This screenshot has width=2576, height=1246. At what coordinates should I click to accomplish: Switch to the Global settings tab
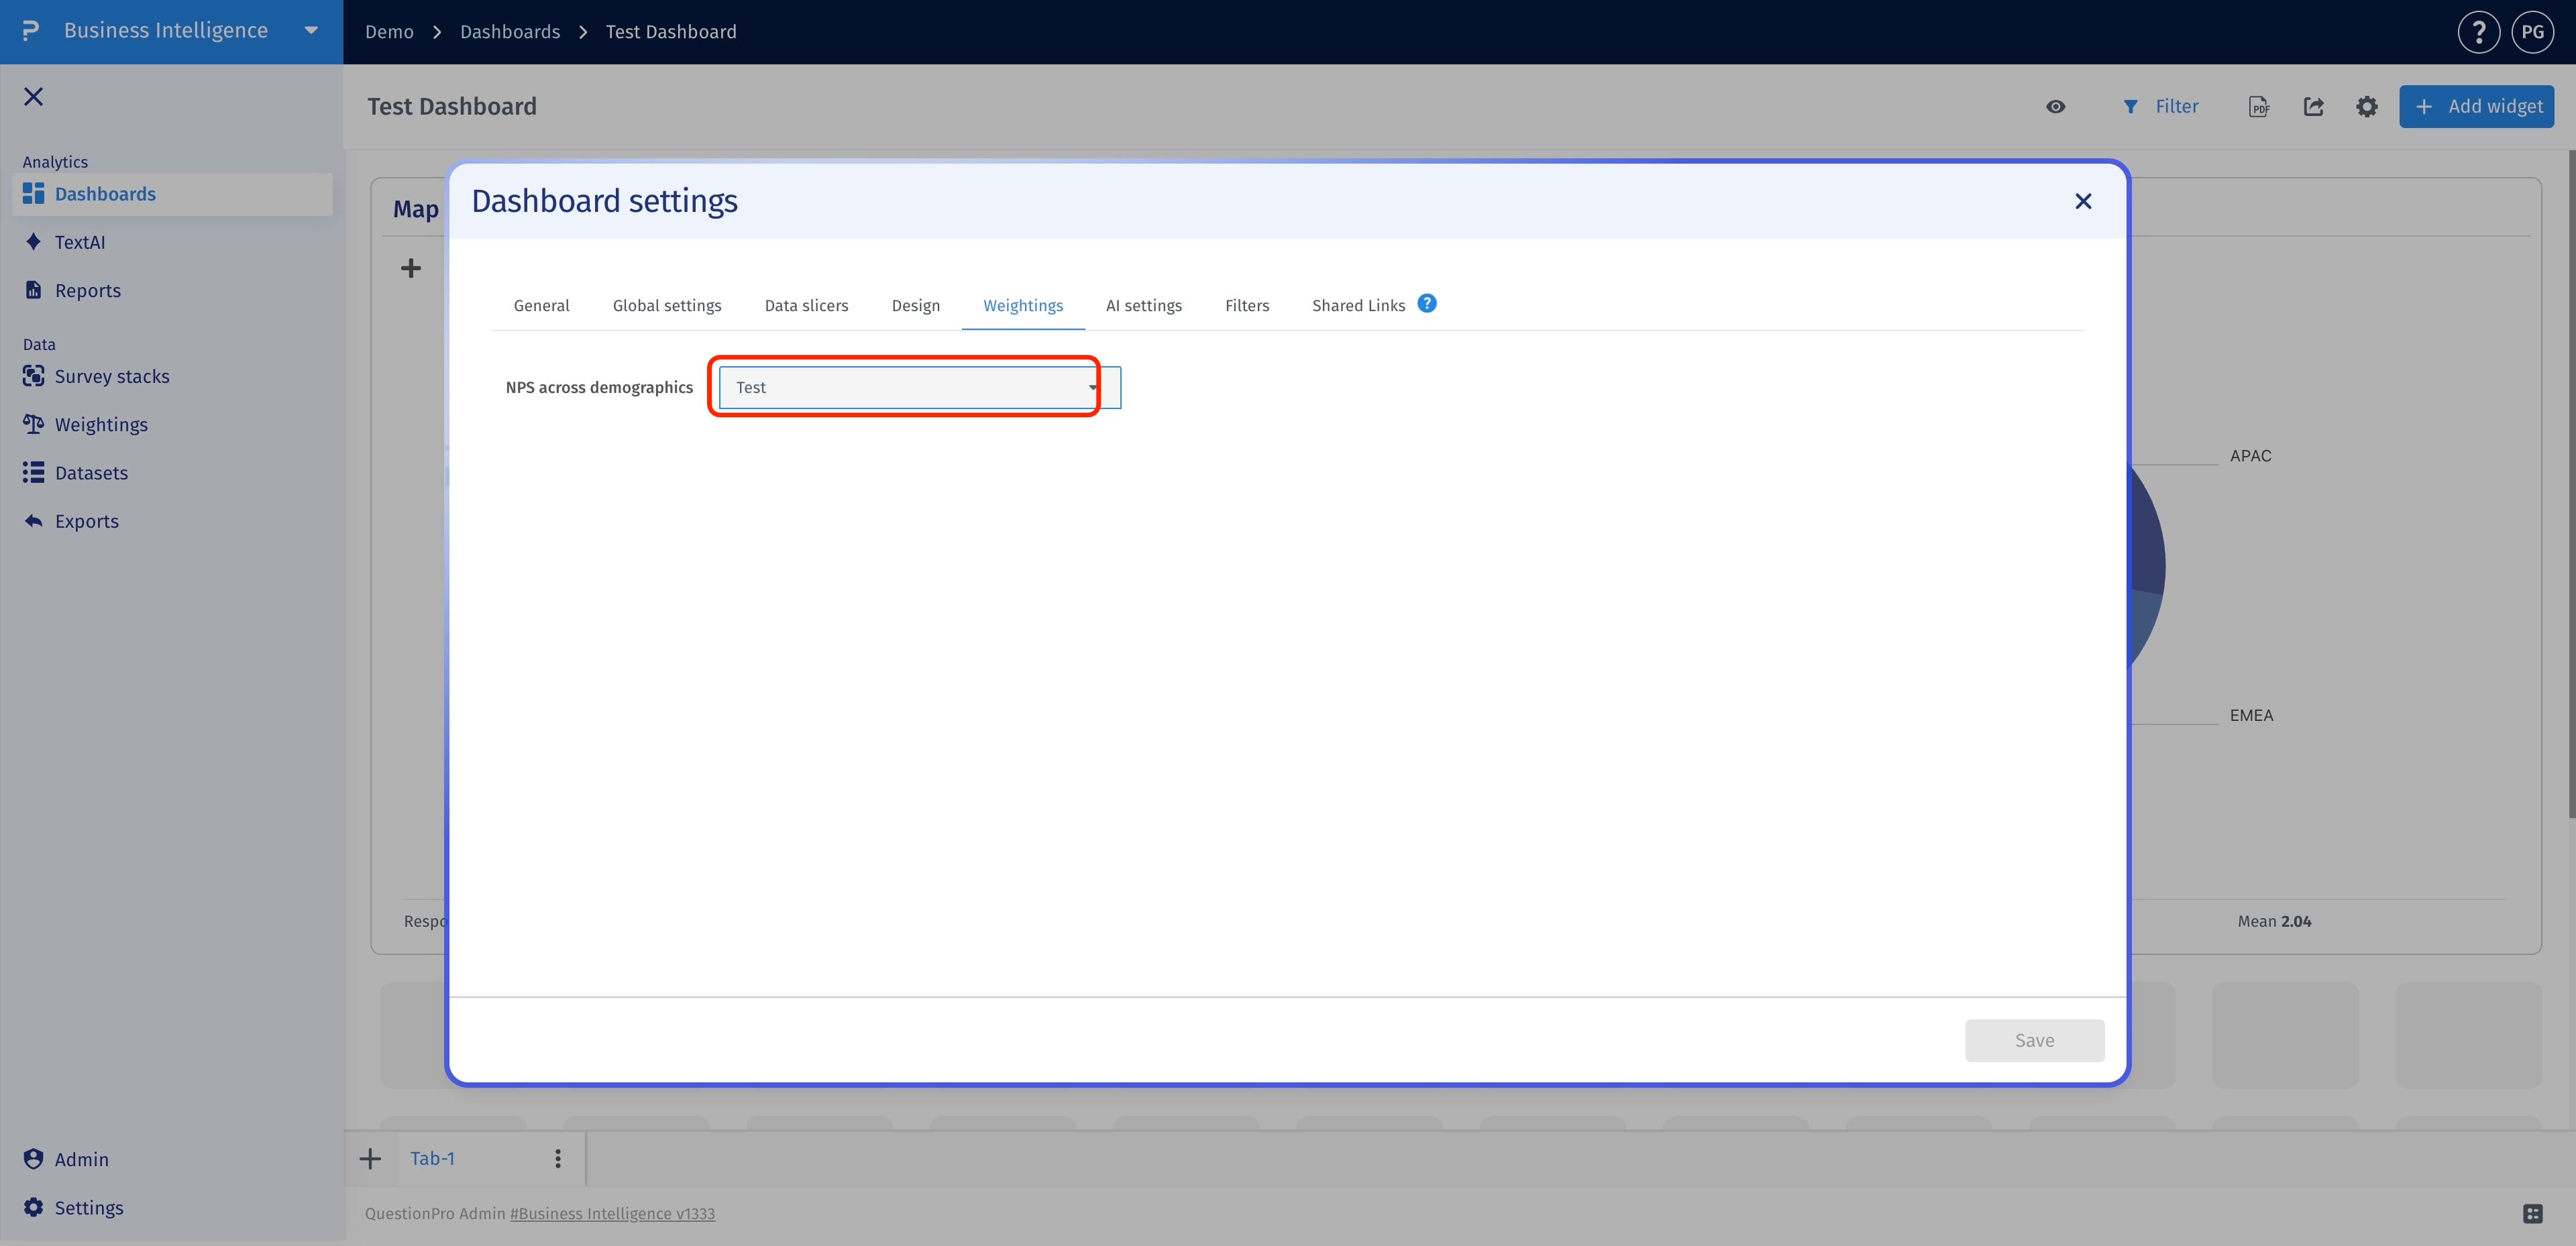click(666, 305)
